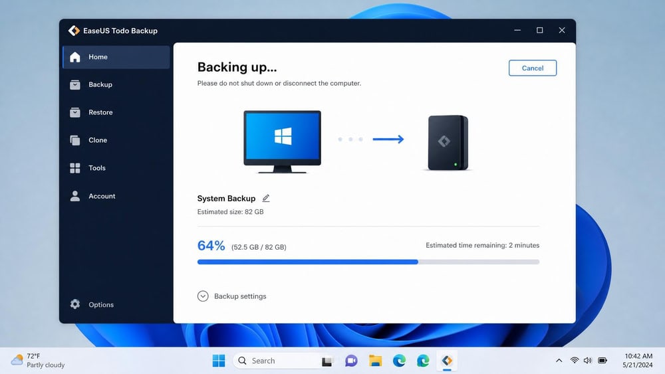The width and height of the screenshot is (665, 374).
Task: Open second Edge icon beside EaseUS icon
Action: [423, 361]
